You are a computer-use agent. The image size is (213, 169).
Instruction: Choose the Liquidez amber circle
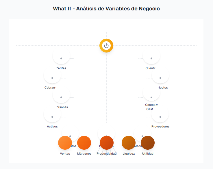click(x=129, y=143)
